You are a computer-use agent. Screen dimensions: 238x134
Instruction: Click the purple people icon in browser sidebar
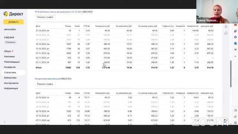coord(235,31)
